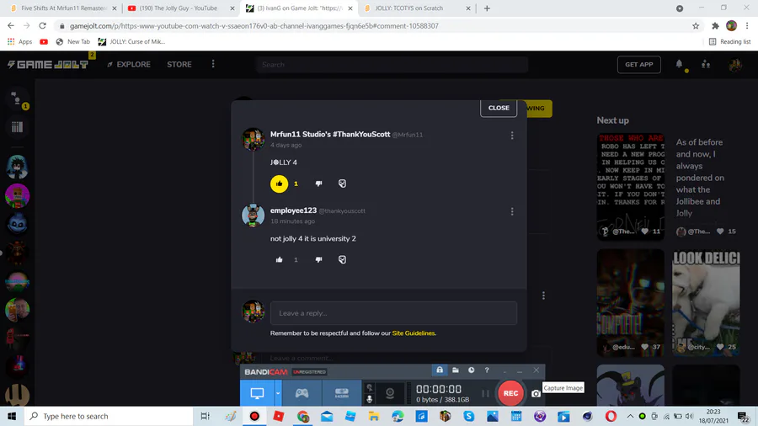Capture image with Bandicam camera icon
This screenshot has height=426, width=758.
pos(536,394)
